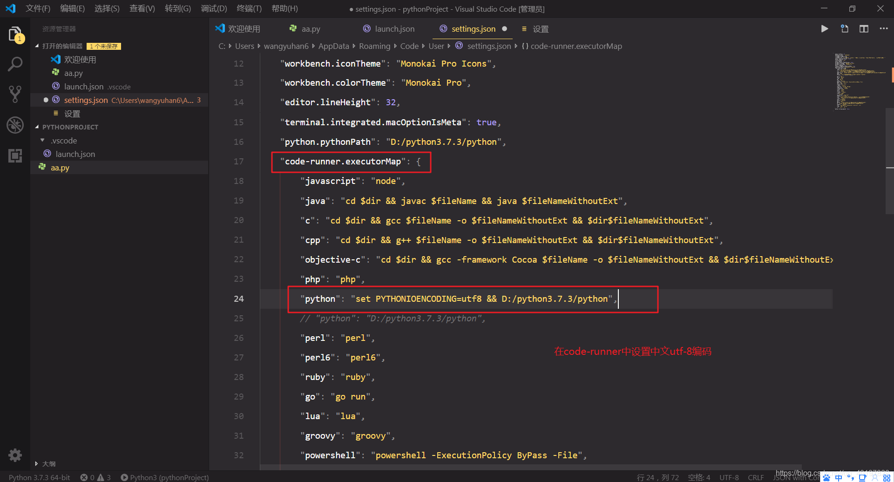Click Python3 (pythonProject) debug status item

165,477
